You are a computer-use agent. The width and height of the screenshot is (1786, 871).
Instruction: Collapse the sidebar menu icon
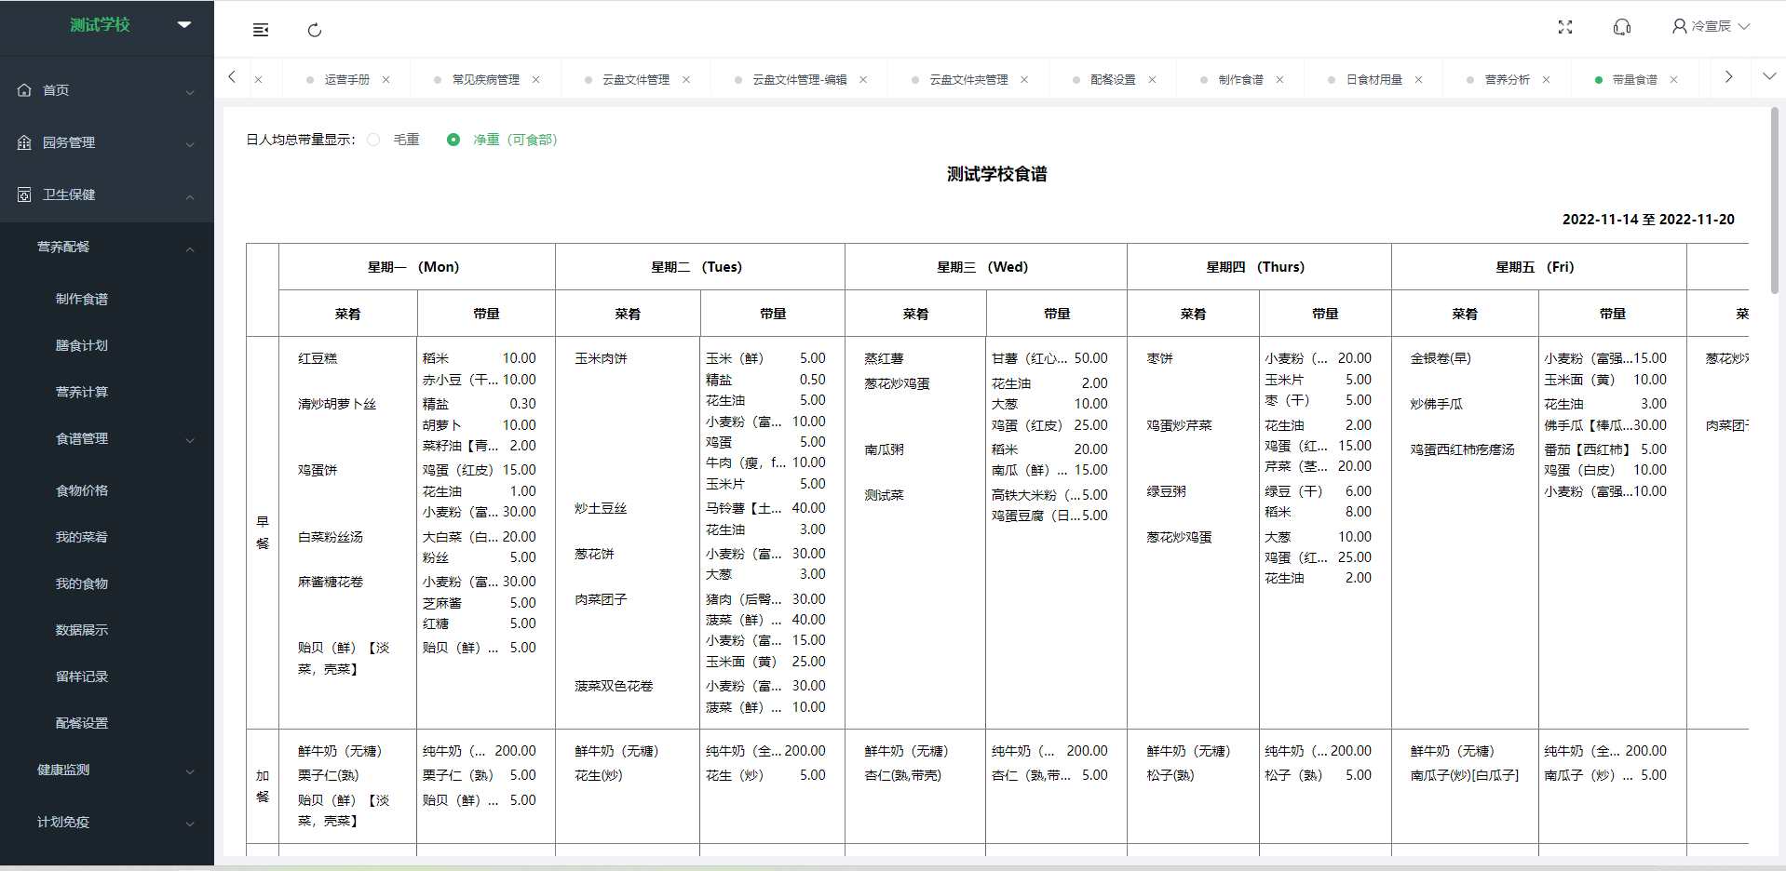click(x=261, y=30)
